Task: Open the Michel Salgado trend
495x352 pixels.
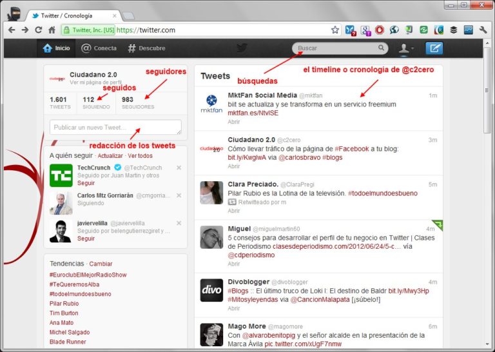Action: [70, 333]
